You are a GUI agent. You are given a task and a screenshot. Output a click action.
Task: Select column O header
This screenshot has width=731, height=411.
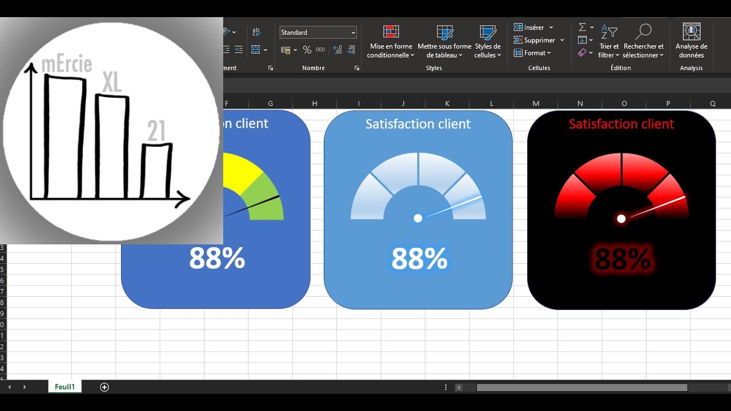(624, 103)
